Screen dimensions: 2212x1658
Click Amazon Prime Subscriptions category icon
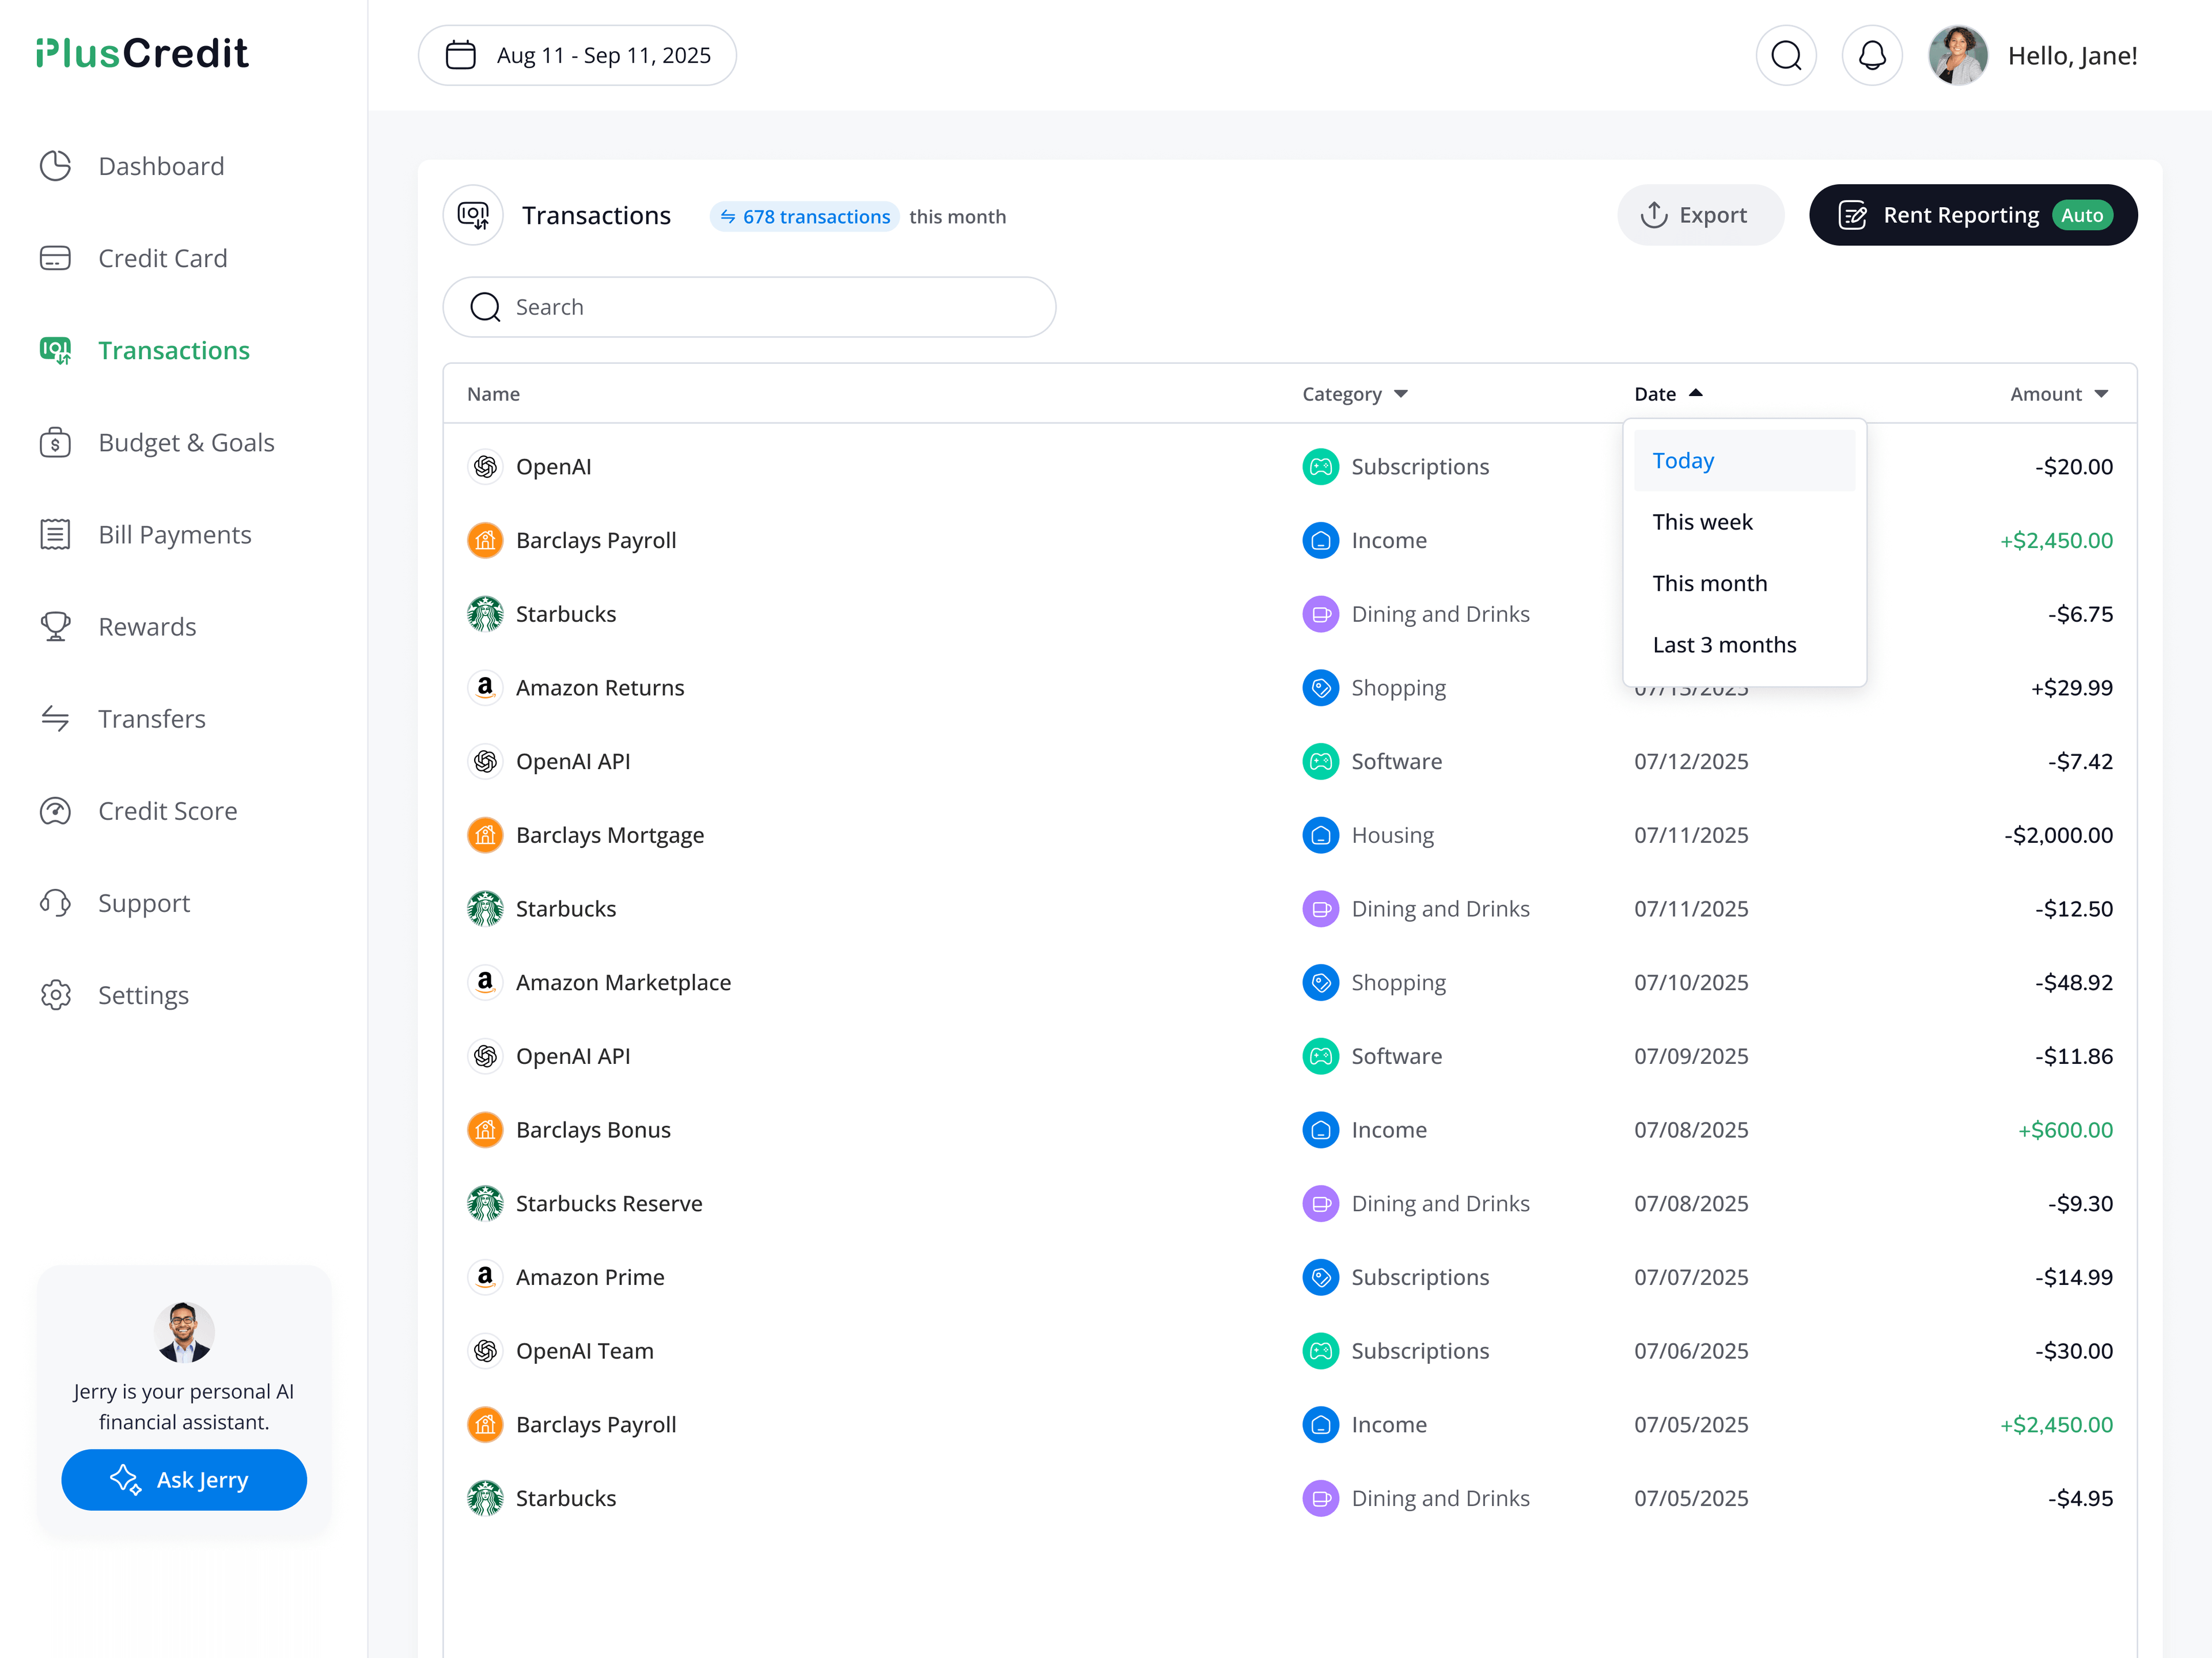pyautogui.click(x=1320, y=1277)
